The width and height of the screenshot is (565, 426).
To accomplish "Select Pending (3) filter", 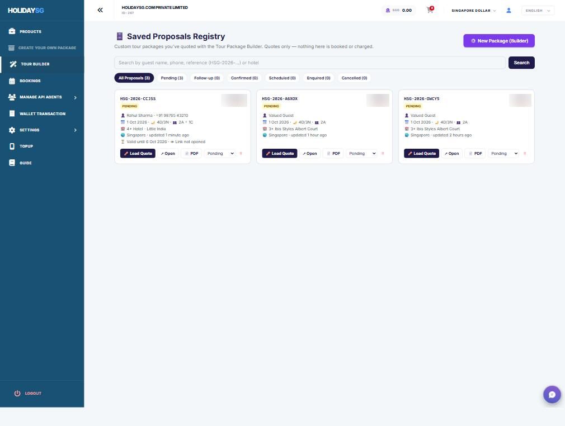I will coord(172,78).
